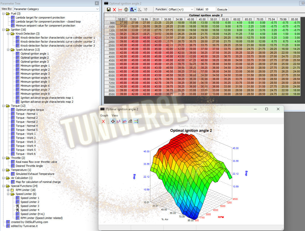Click the table icon beside Desired Throttle Angle
Screen dimensions: 305x231
(x=13, y=166)
